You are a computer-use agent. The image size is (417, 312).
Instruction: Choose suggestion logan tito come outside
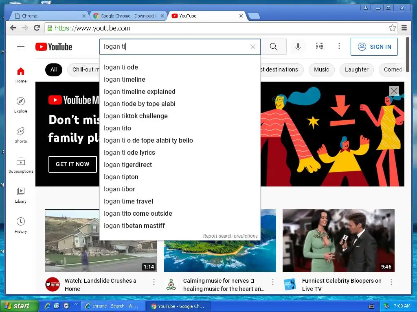tap(180, 214)
